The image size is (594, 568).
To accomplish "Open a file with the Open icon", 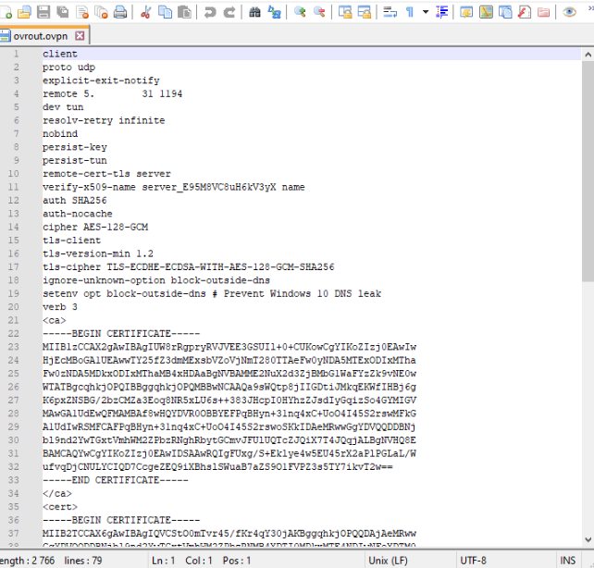I will (x=25, y=12).
